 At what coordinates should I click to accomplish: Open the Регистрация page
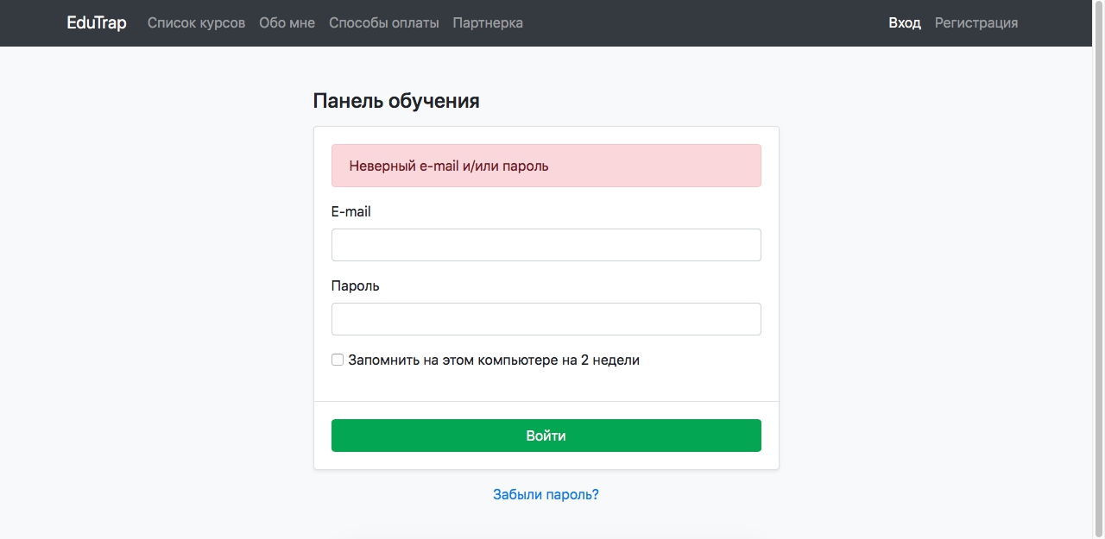coord(976,23)
